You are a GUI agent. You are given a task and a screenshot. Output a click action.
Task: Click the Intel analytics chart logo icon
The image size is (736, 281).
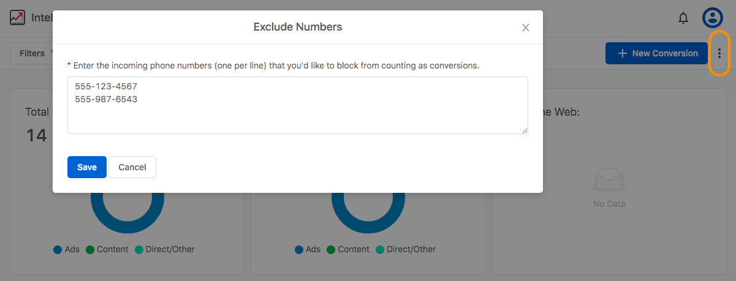(x=17, y=18)
